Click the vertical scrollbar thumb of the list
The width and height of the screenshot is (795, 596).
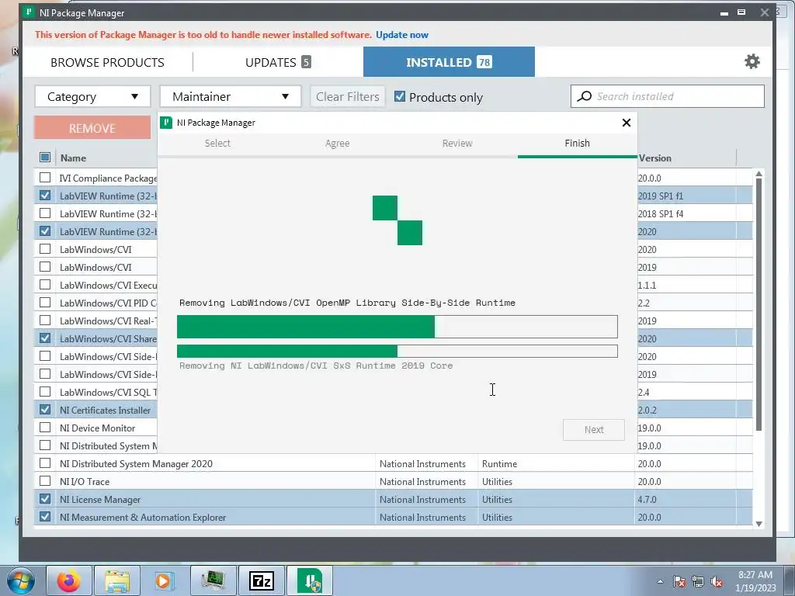759,304
